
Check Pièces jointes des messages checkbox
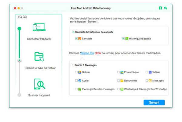tap(76, 89)
